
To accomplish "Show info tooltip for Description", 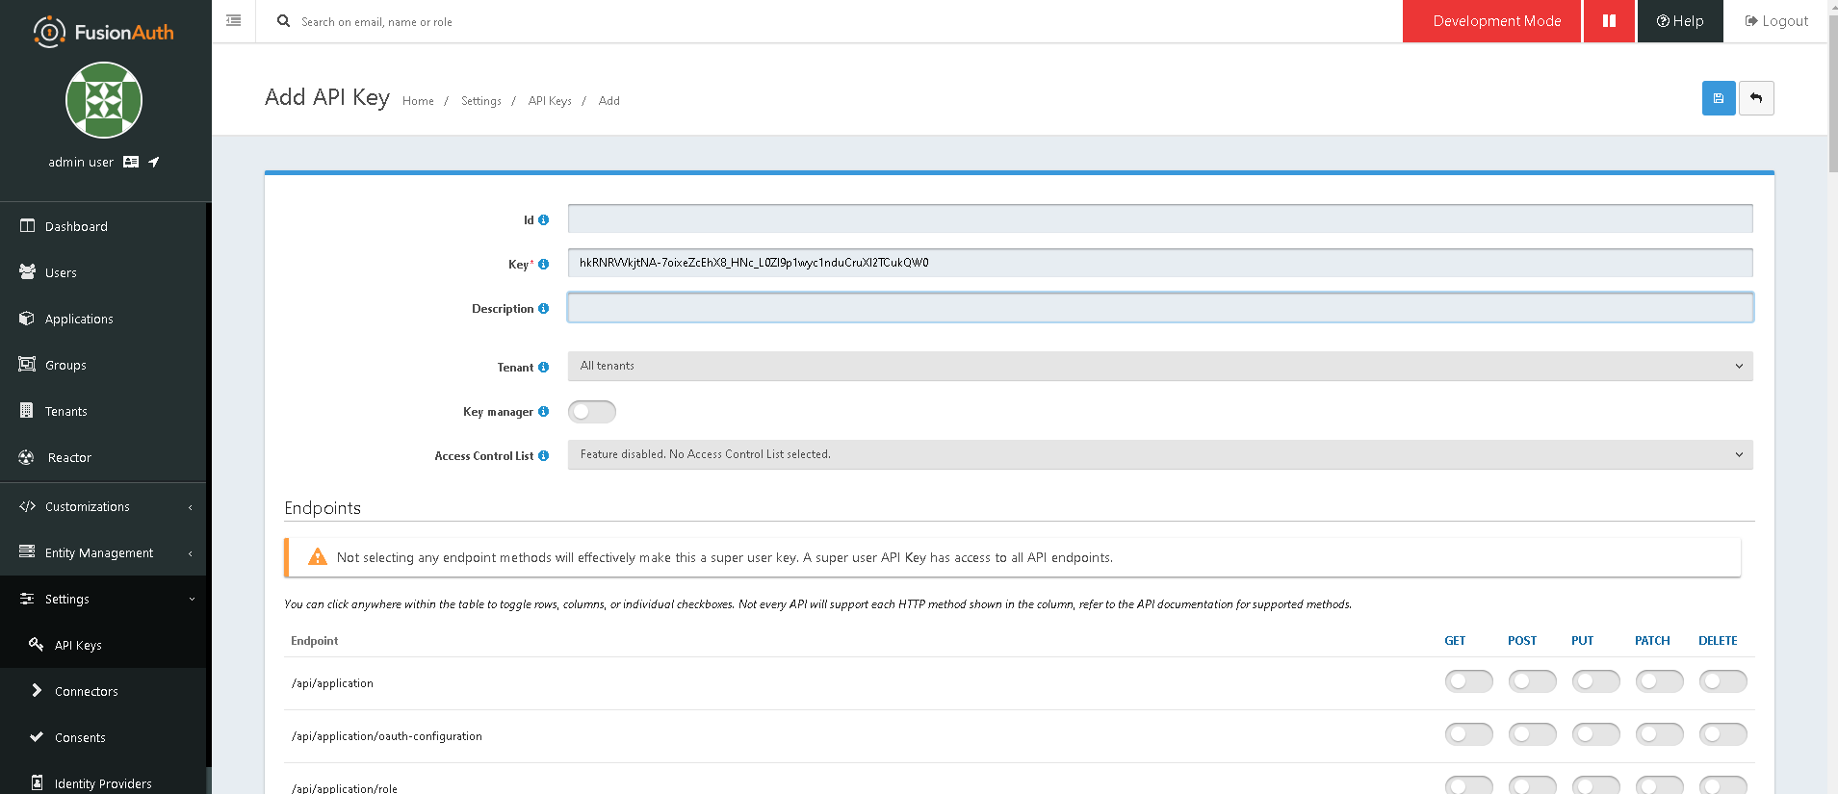I will (x=543, y=309).
